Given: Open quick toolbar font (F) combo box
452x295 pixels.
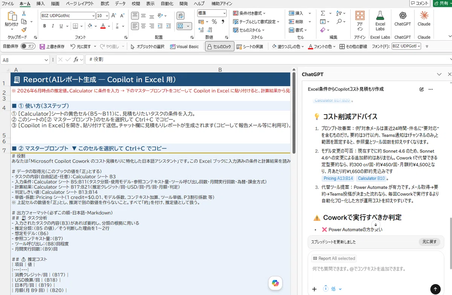Looking at the screenshot, I should [406, 46].
